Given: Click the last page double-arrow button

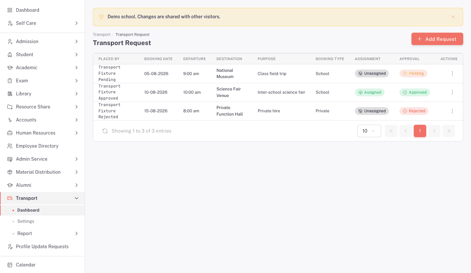Looking at the screenshot, I should click(449, 131).
